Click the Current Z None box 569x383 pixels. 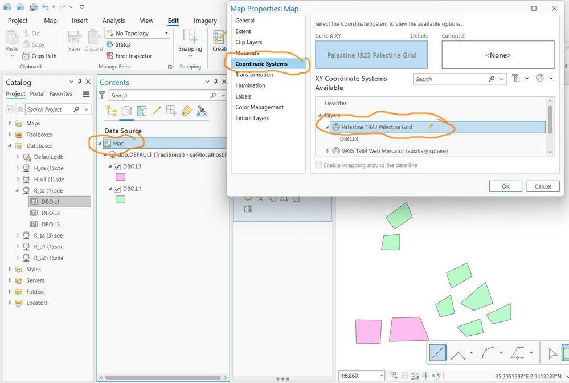tap(498, 55)
